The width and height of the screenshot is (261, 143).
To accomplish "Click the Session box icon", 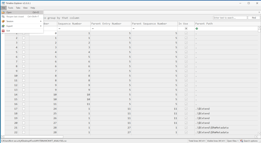I will [3, 21].
